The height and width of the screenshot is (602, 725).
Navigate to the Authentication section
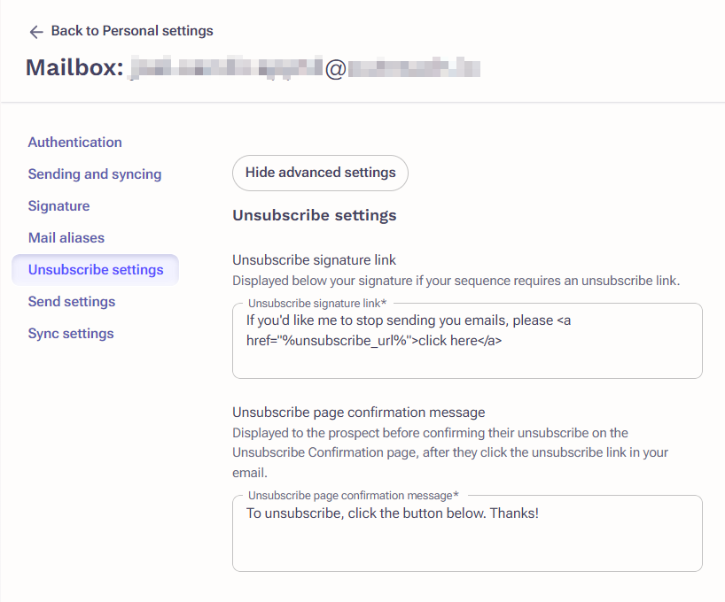74,142
